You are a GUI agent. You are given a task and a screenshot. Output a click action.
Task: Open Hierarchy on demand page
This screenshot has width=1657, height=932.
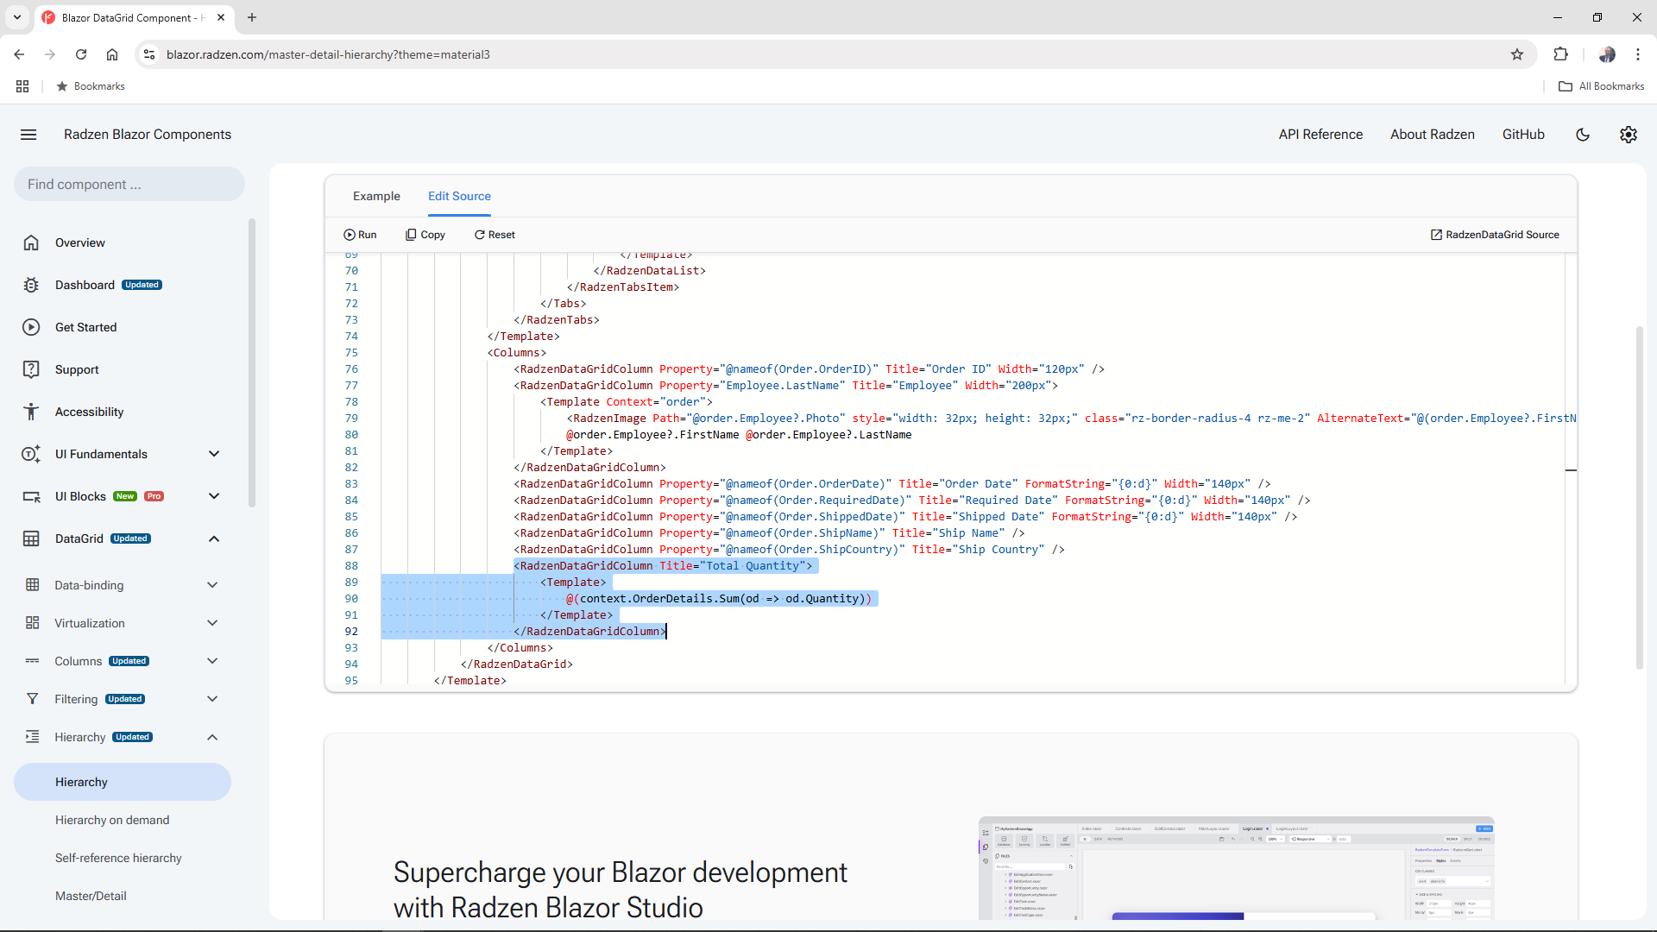pos(112,820)
